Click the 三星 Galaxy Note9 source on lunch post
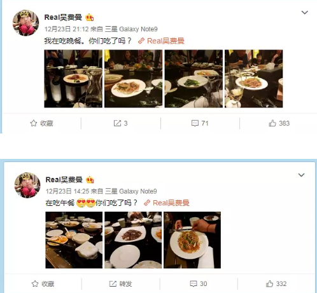 click(131, 191)
